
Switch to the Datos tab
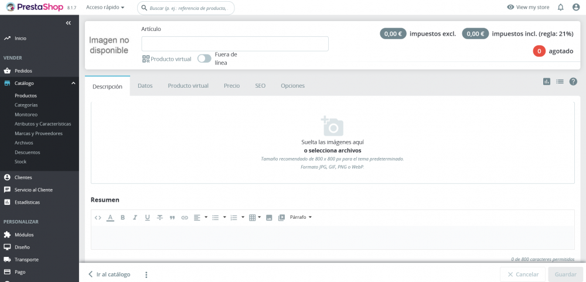tap(145, 86)
